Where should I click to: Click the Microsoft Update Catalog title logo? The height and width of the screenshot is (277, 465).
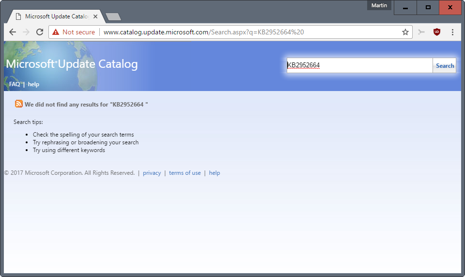coord(72,64)
